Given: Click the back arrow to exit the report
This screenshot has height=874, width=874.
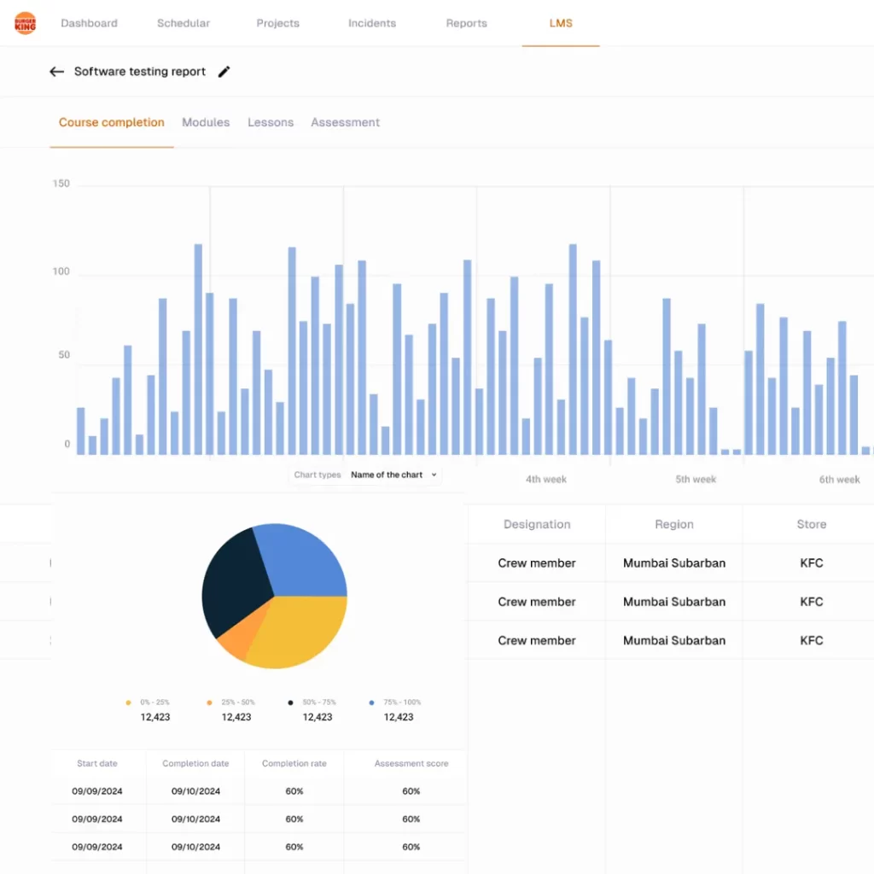Looking at the screenshot, I should (56, 72).
